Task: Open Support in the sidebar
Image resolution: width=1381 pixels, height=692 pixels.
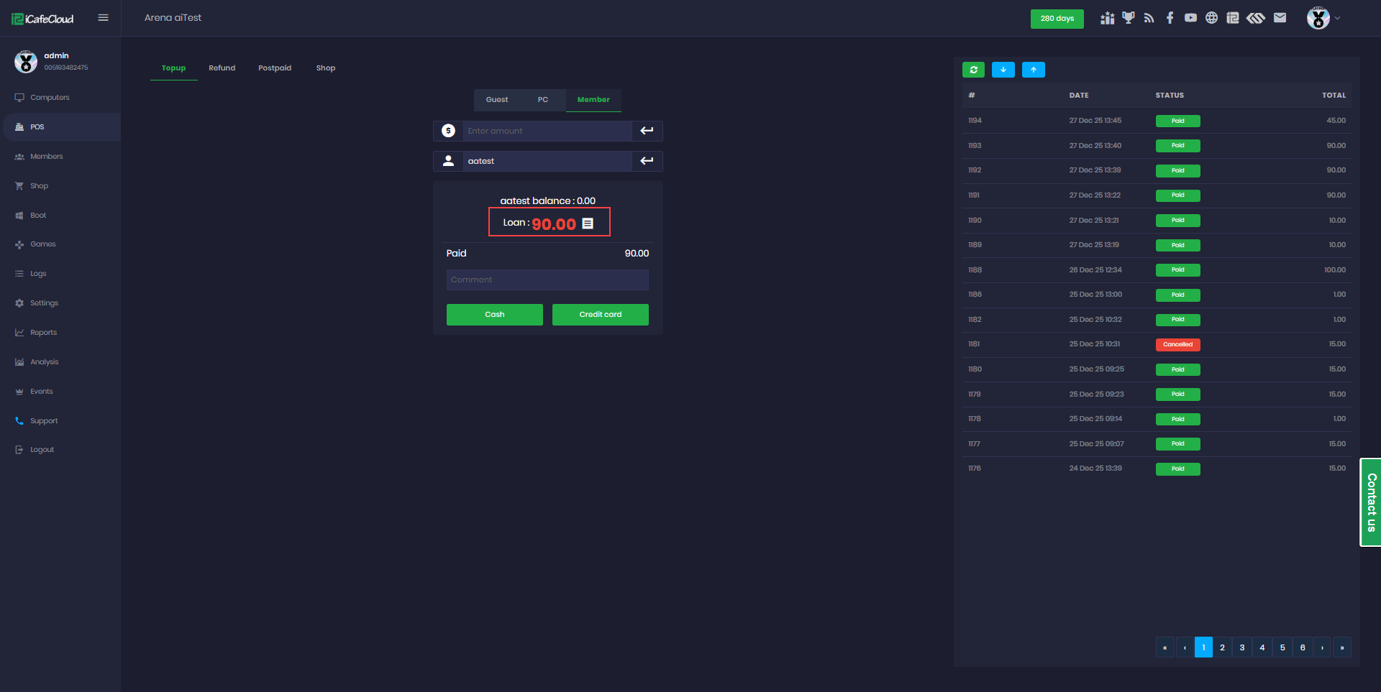Action: [44, 421]
